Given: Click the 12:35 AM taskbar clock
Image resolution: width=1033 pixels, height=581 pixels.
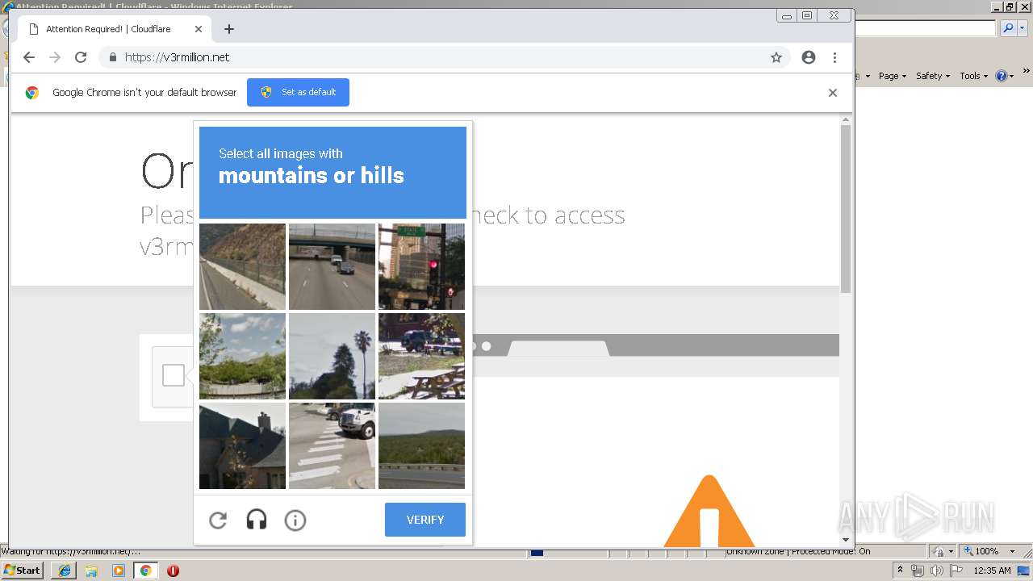Looking at the screenshot, I should pos(992,571).
